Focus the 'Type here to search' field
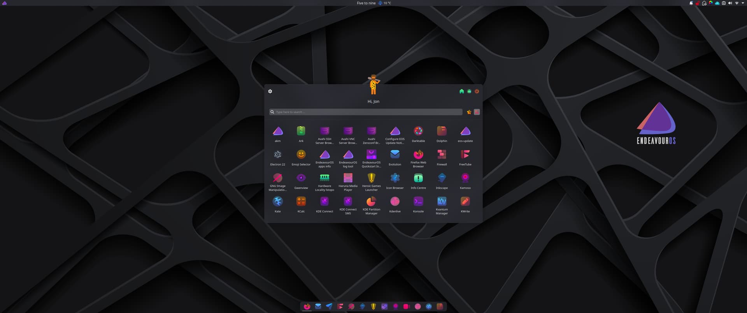Image resolution: width=747 pixels, height=313 pixels. [366, 112]
